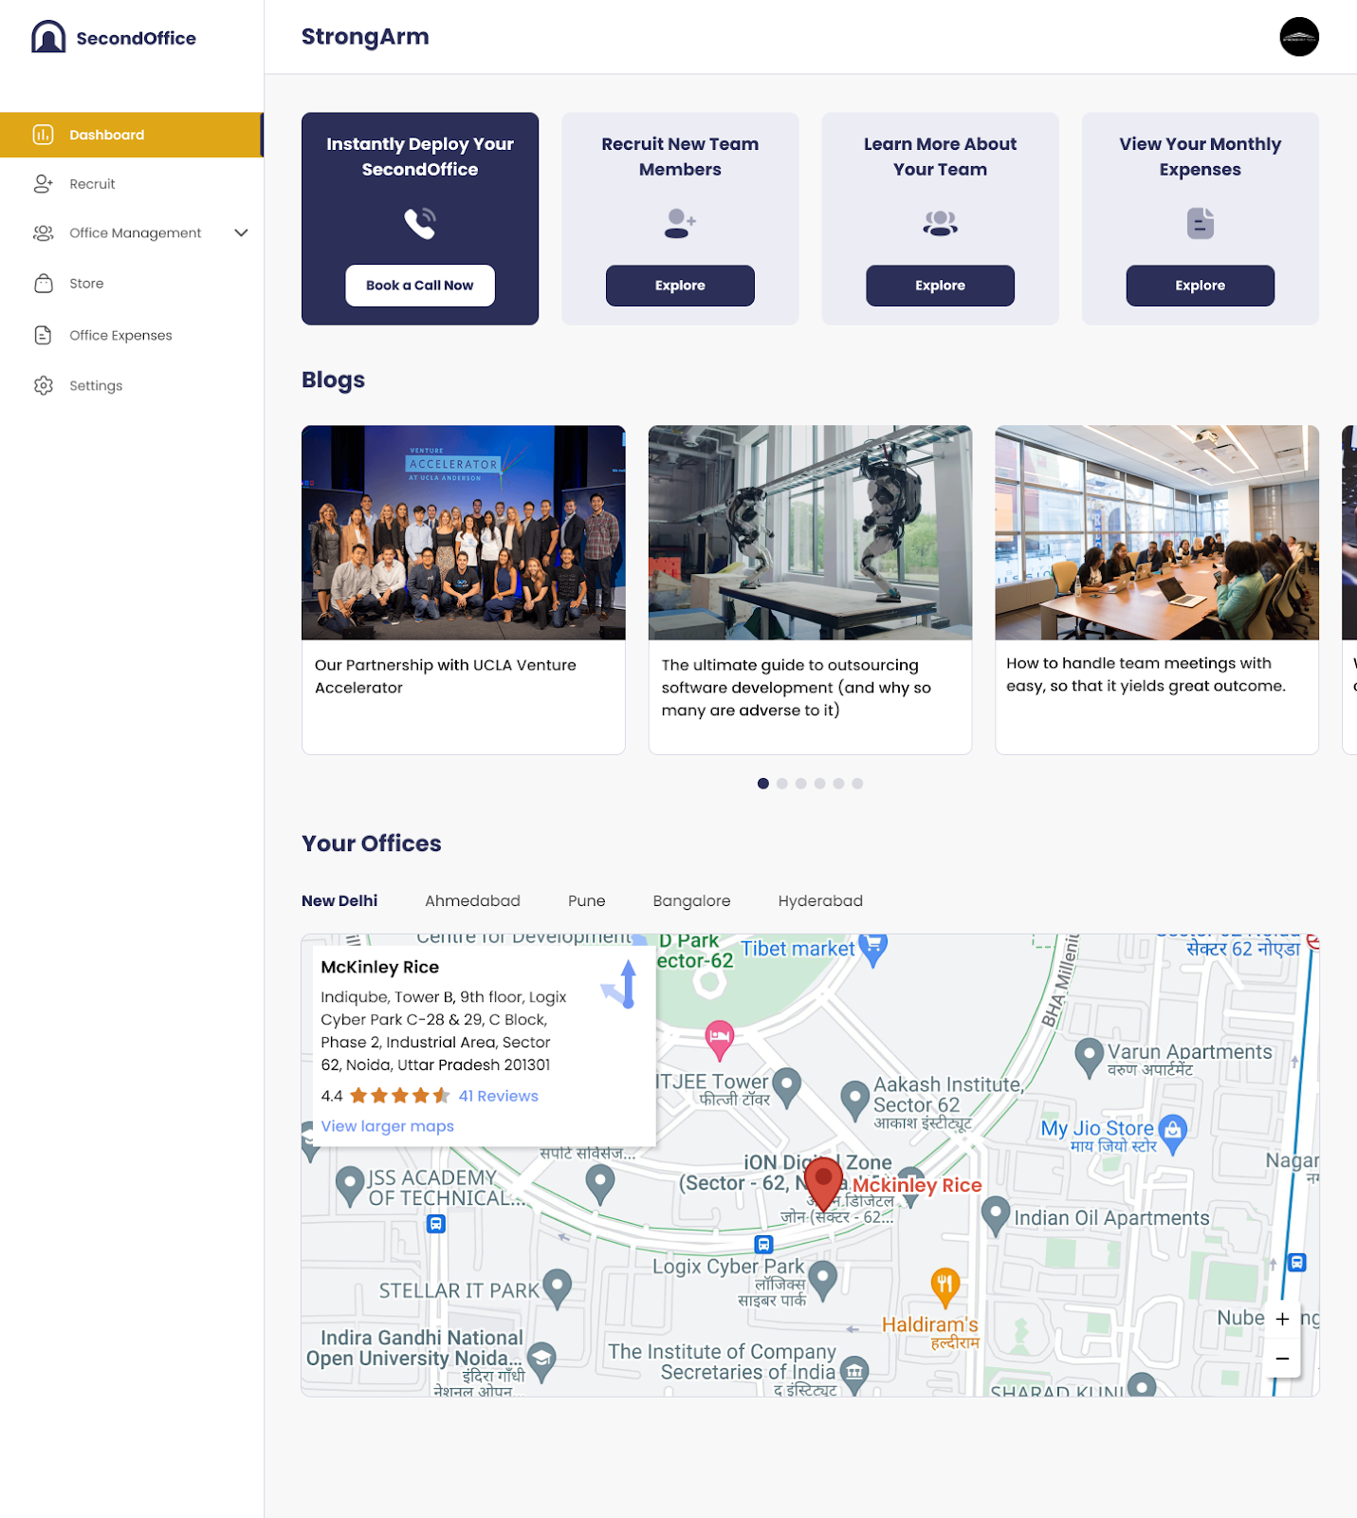Select the New Delhi office tab
The width and height of the screenshot is (1357, 1518).
coord(339,900)
